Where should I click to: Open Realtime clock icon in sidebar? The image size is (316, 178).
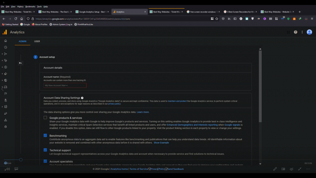pyautogui.click(x=6, y=47)
